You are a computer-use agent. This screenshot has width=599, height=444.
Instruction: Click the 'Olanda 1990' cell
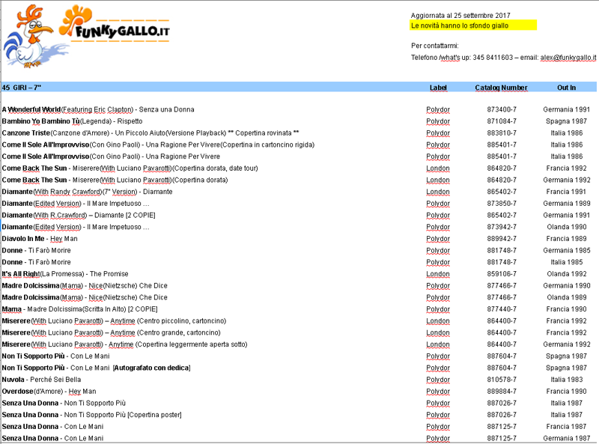pos(567,227)
